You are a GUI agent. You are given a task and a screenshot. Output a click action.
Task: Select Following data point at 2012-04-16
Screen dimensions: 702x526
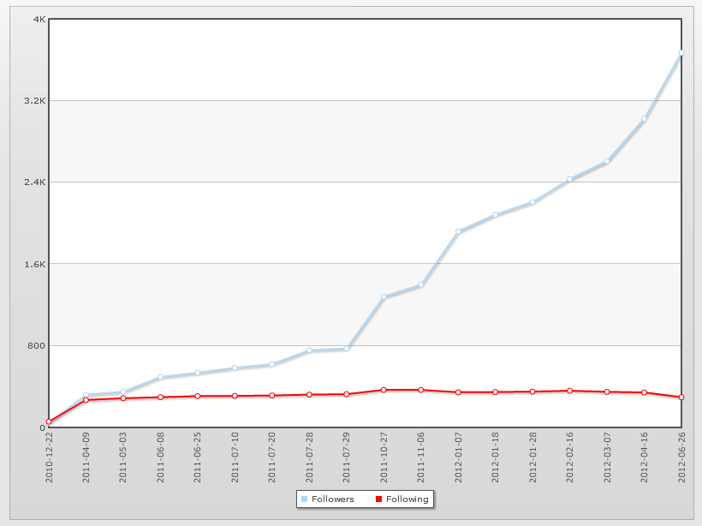tap(645, 392)
